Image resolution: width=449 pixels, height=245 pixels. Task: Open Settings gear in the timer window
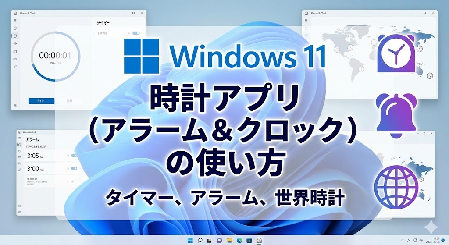pos(15,105)
